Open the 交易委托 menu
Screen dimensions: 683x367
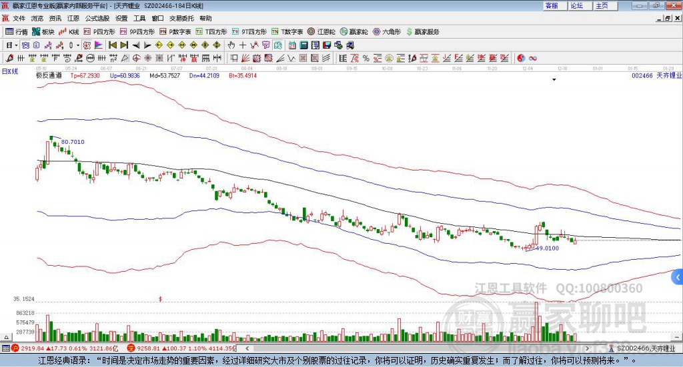coord(181,18)
